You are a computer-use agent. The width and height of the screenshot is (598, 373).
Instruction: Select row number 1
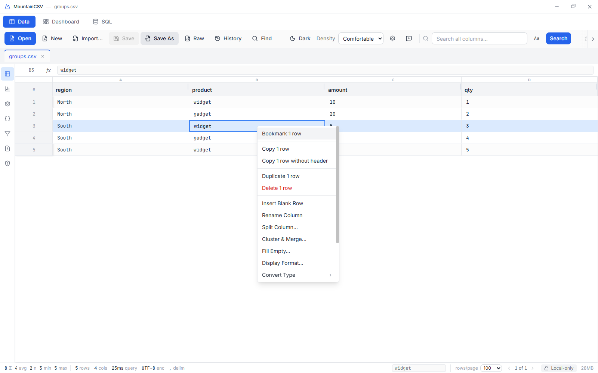click(x=34, y=102)
